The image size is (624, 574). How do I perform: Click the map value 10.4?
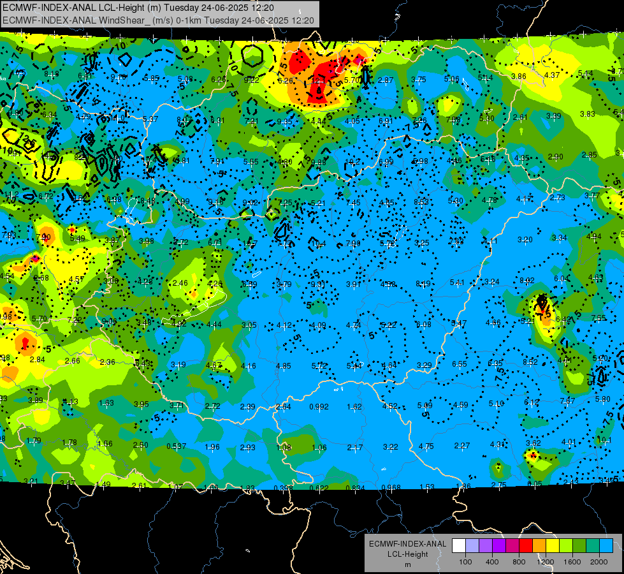(x=318, y=244)
